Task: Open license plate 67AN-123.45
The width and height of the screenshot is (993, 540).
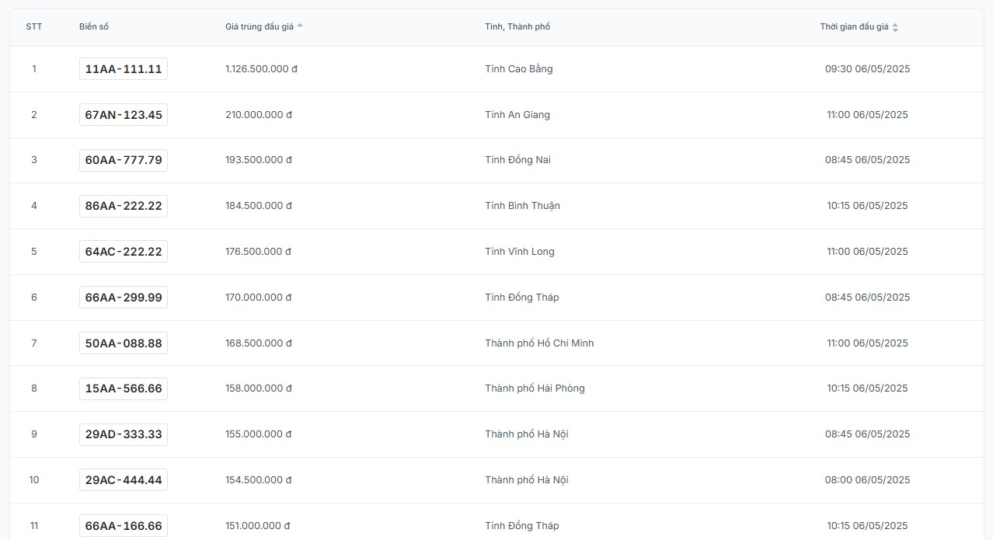Action: click(x=124, y=115)
